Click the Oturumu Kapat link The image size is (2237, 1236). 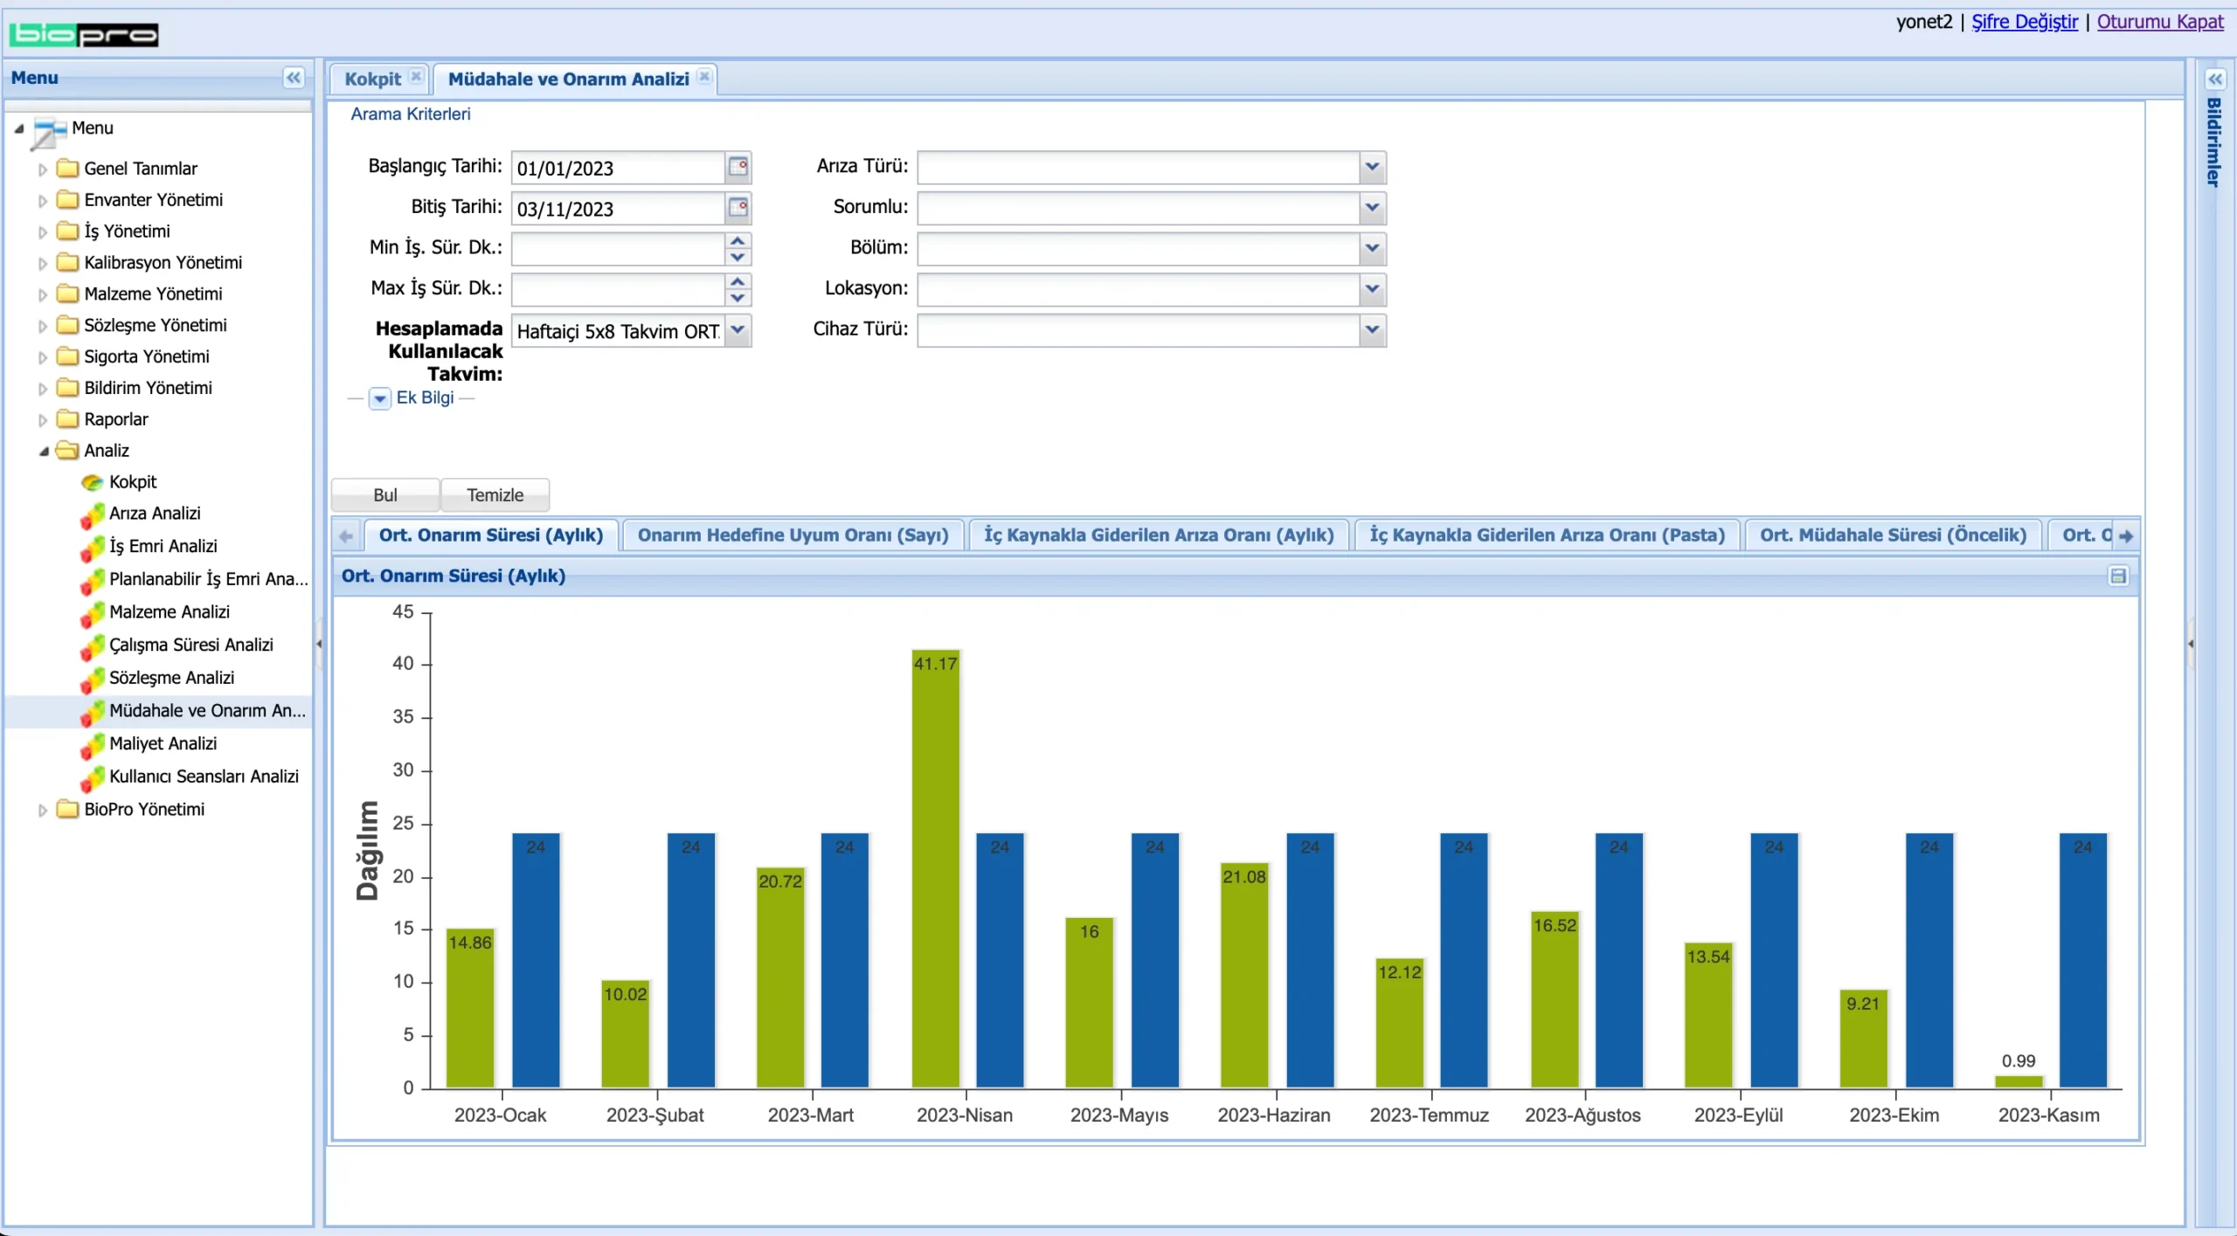2159,22
